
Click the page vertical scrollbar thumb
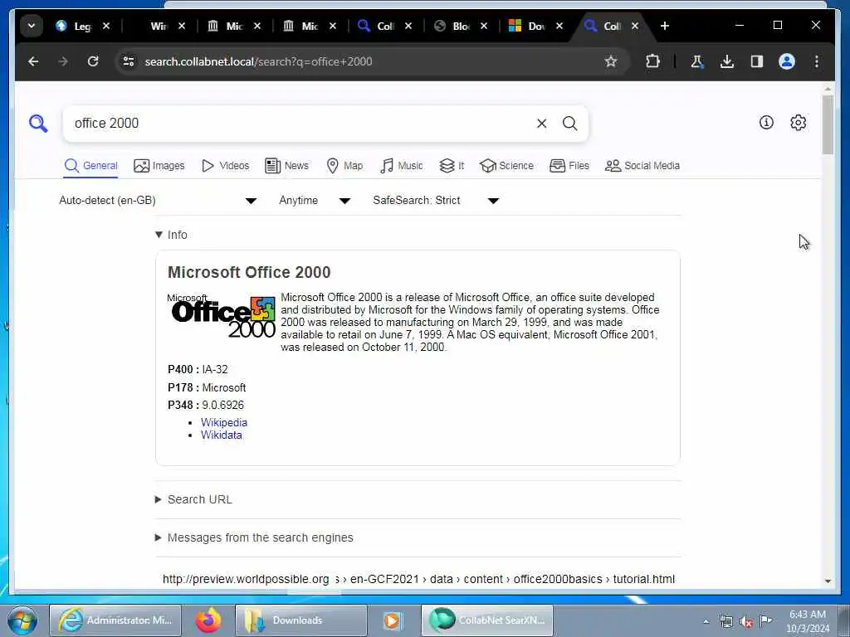[828, 124]
